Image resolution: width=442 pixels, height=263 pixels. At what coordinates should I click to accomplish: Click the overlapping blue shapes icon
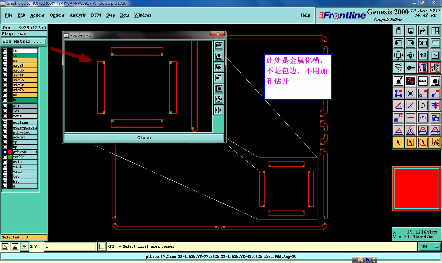[435, 118]
